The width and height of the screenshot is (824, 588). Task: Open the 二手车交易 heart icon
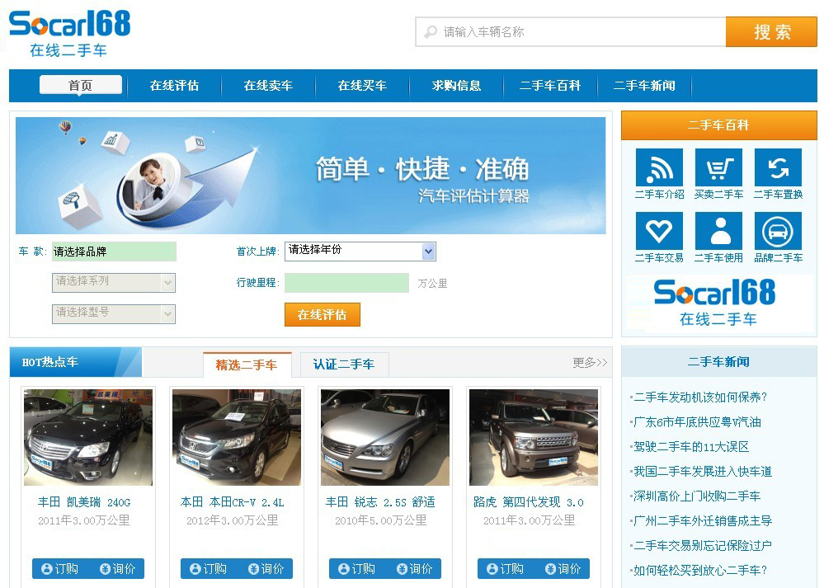click(659, 231)
